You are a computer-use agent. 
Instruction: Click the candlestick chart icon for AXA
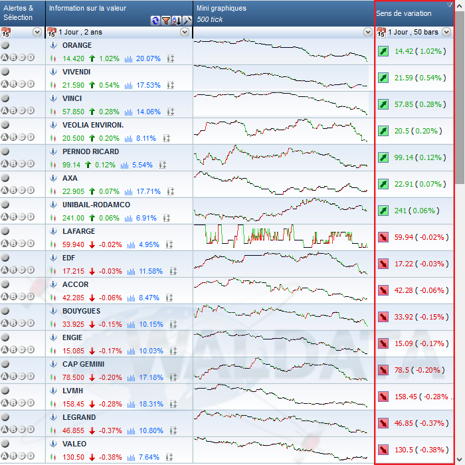click(53, 191)
